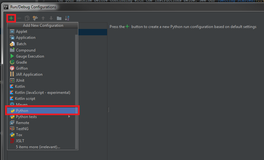264x160 pixels.
Task: Select Maven configuration type
Action: click(x=41, y=104)
